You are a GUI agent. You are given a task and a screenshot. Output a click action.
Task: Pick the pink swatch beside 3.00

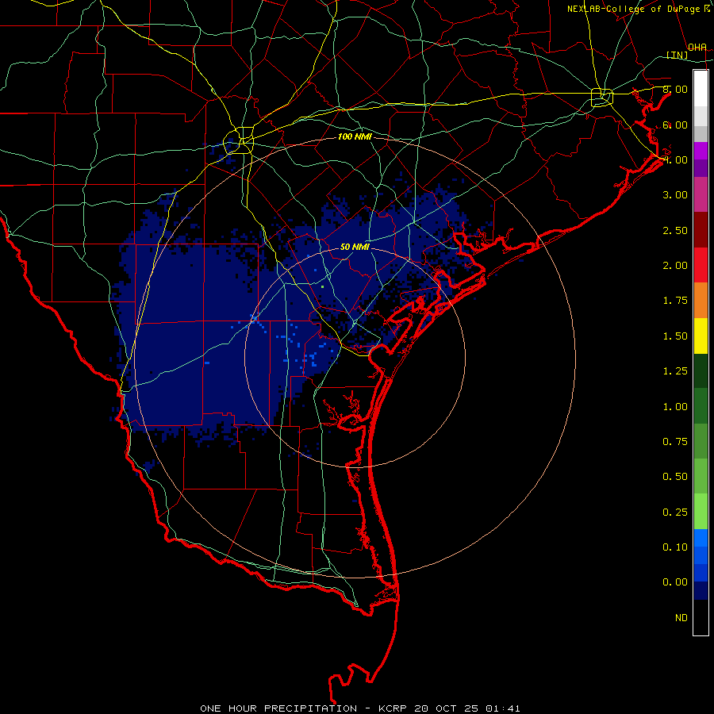pos(701,194)
